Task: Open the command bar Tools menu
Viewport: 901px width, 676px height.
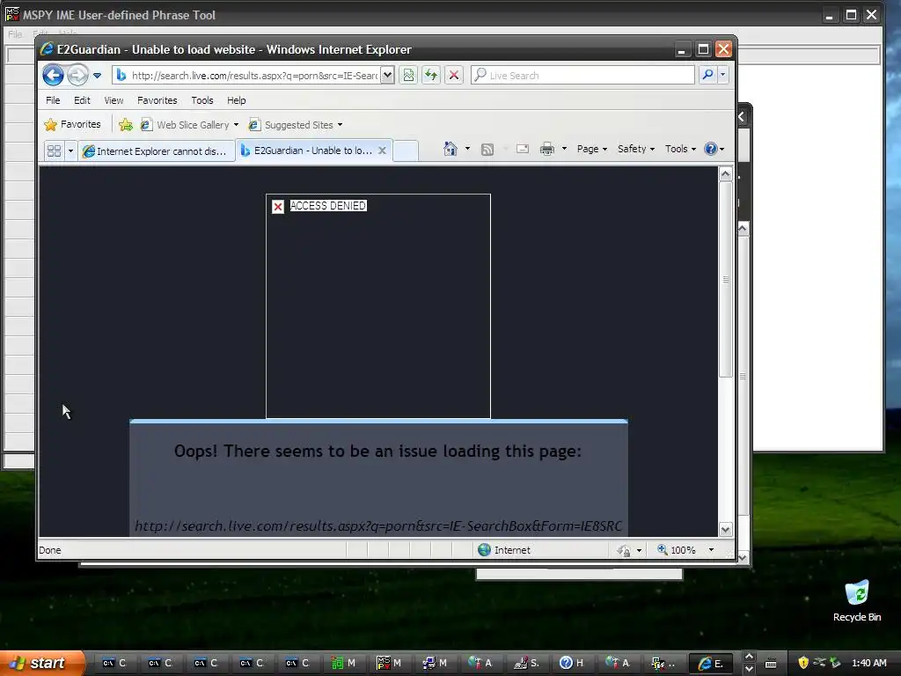Action: point(680,149)
